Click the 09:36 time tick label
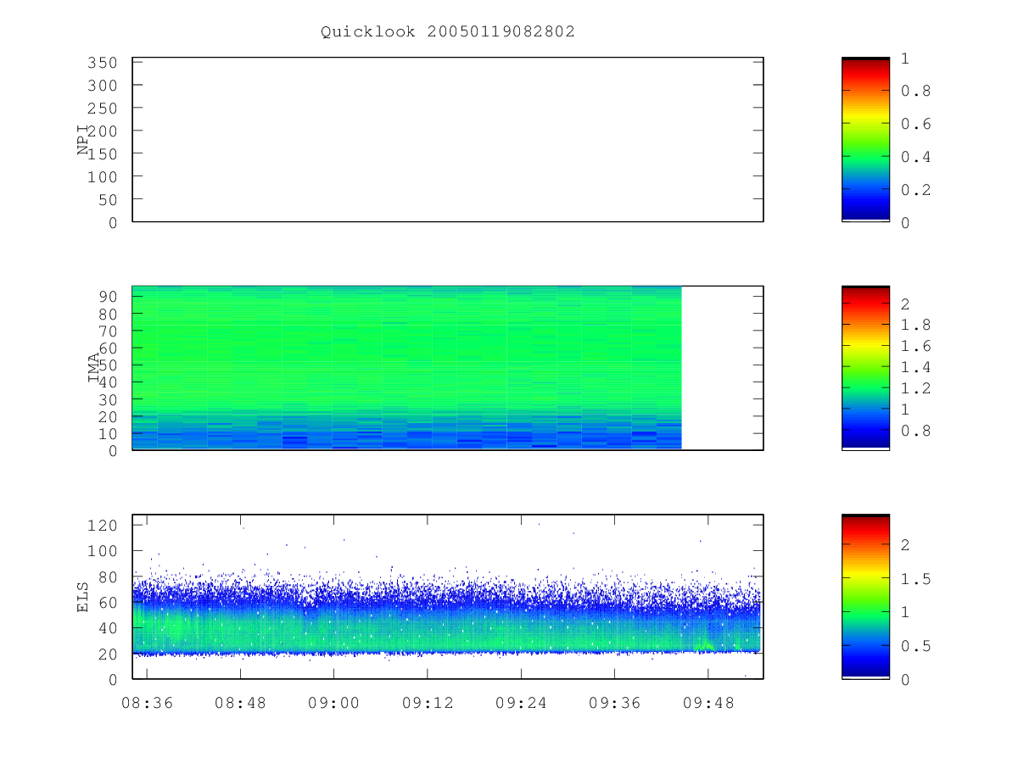Screen dimensions: 1018x763 click(x=614, y=703)
